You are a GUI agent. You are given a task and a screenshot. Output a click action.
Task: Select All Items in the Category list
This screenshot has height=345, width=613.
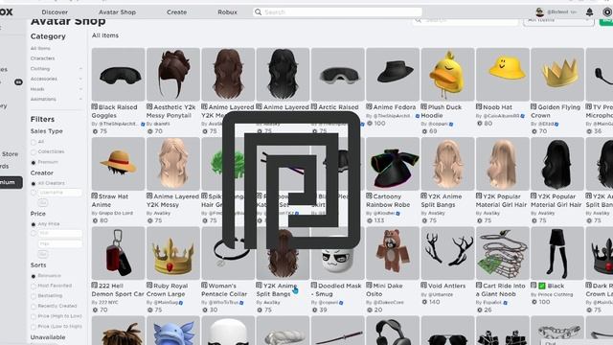tap(40, 49)
